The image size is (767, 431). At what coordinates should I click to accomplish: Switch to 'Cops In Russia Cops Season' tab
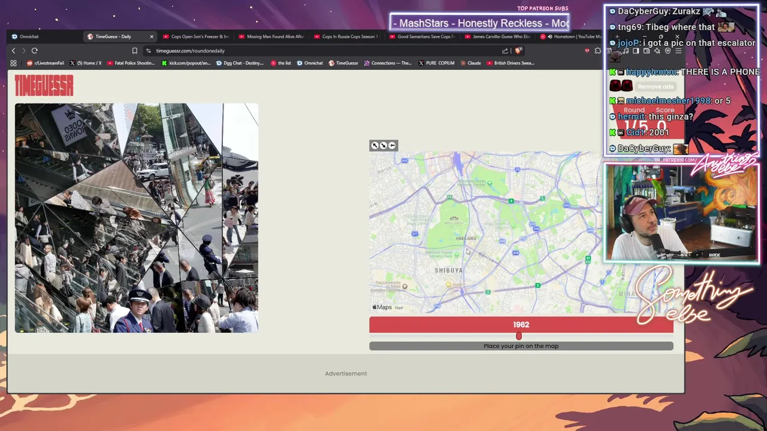346,37
